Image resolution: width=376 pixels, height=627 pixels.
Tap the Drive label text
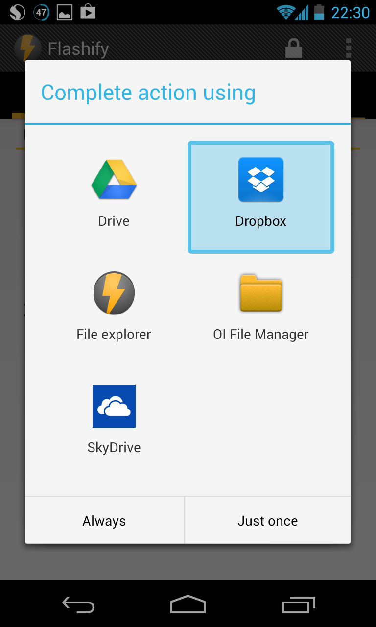(114, 221)
